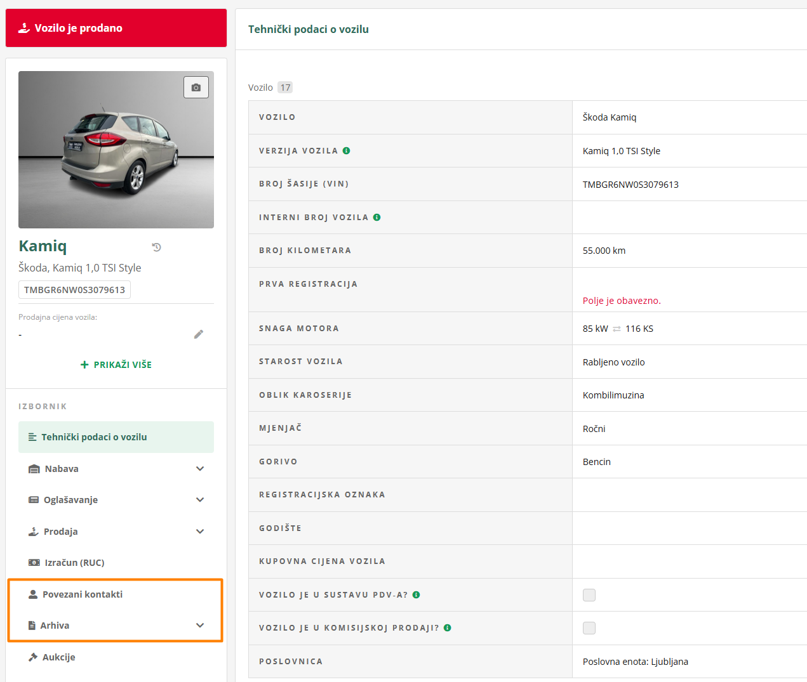Expand the Oglašavanje menu chevron
The image size is (807, 682).
point(200,500)
